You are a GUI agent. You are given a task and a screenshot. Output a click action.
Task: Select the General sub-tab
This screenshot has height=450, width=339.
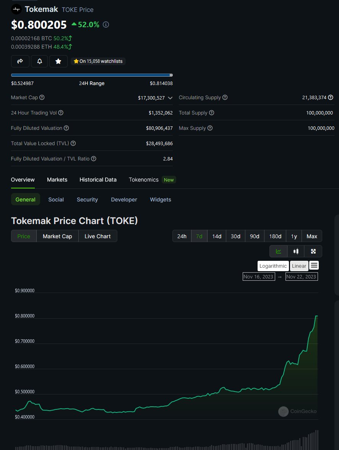tap(26, 200)
